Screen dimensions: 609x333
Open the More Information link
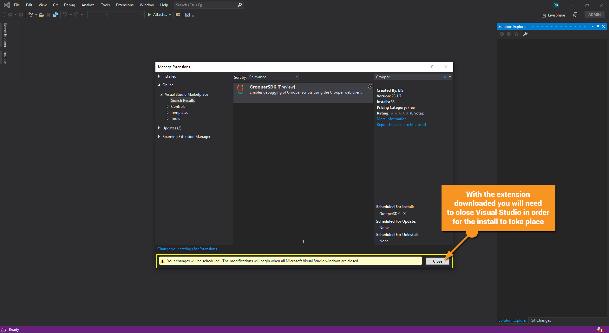point(391,119)
